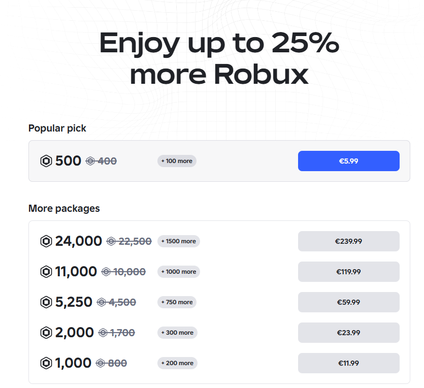The width and height of the screenshot is (424, 388).
Task: Click the 'Enjoy up to 25% more Robux' title
Action: tap(220, 58)
